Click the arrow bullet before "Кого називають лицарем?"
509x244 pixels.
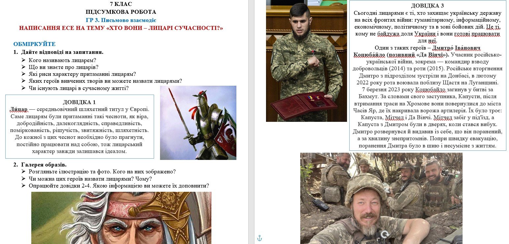click(23, 60)
